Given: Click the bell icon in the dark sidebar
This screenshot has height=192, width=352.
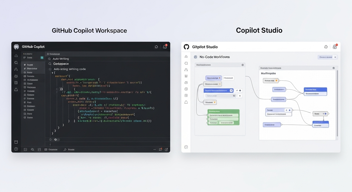Looking at the screenshot, I should [x=16, y=89].
